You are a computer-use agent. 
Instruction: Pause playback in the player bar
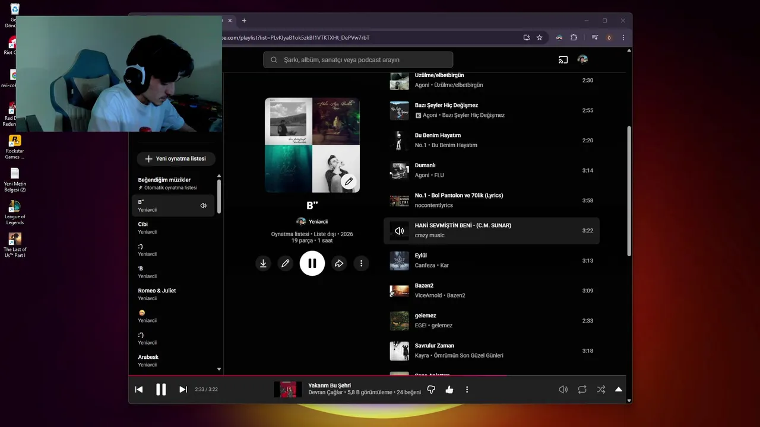tap(161, 390)
